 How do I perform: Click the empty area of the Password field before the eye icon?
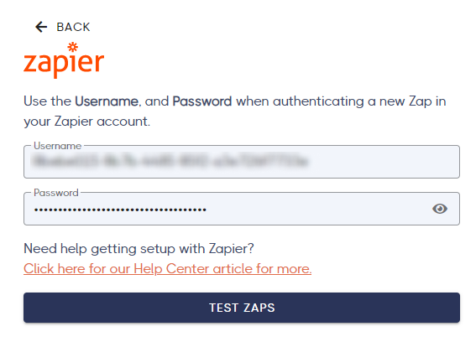click(x=319, y=209)
